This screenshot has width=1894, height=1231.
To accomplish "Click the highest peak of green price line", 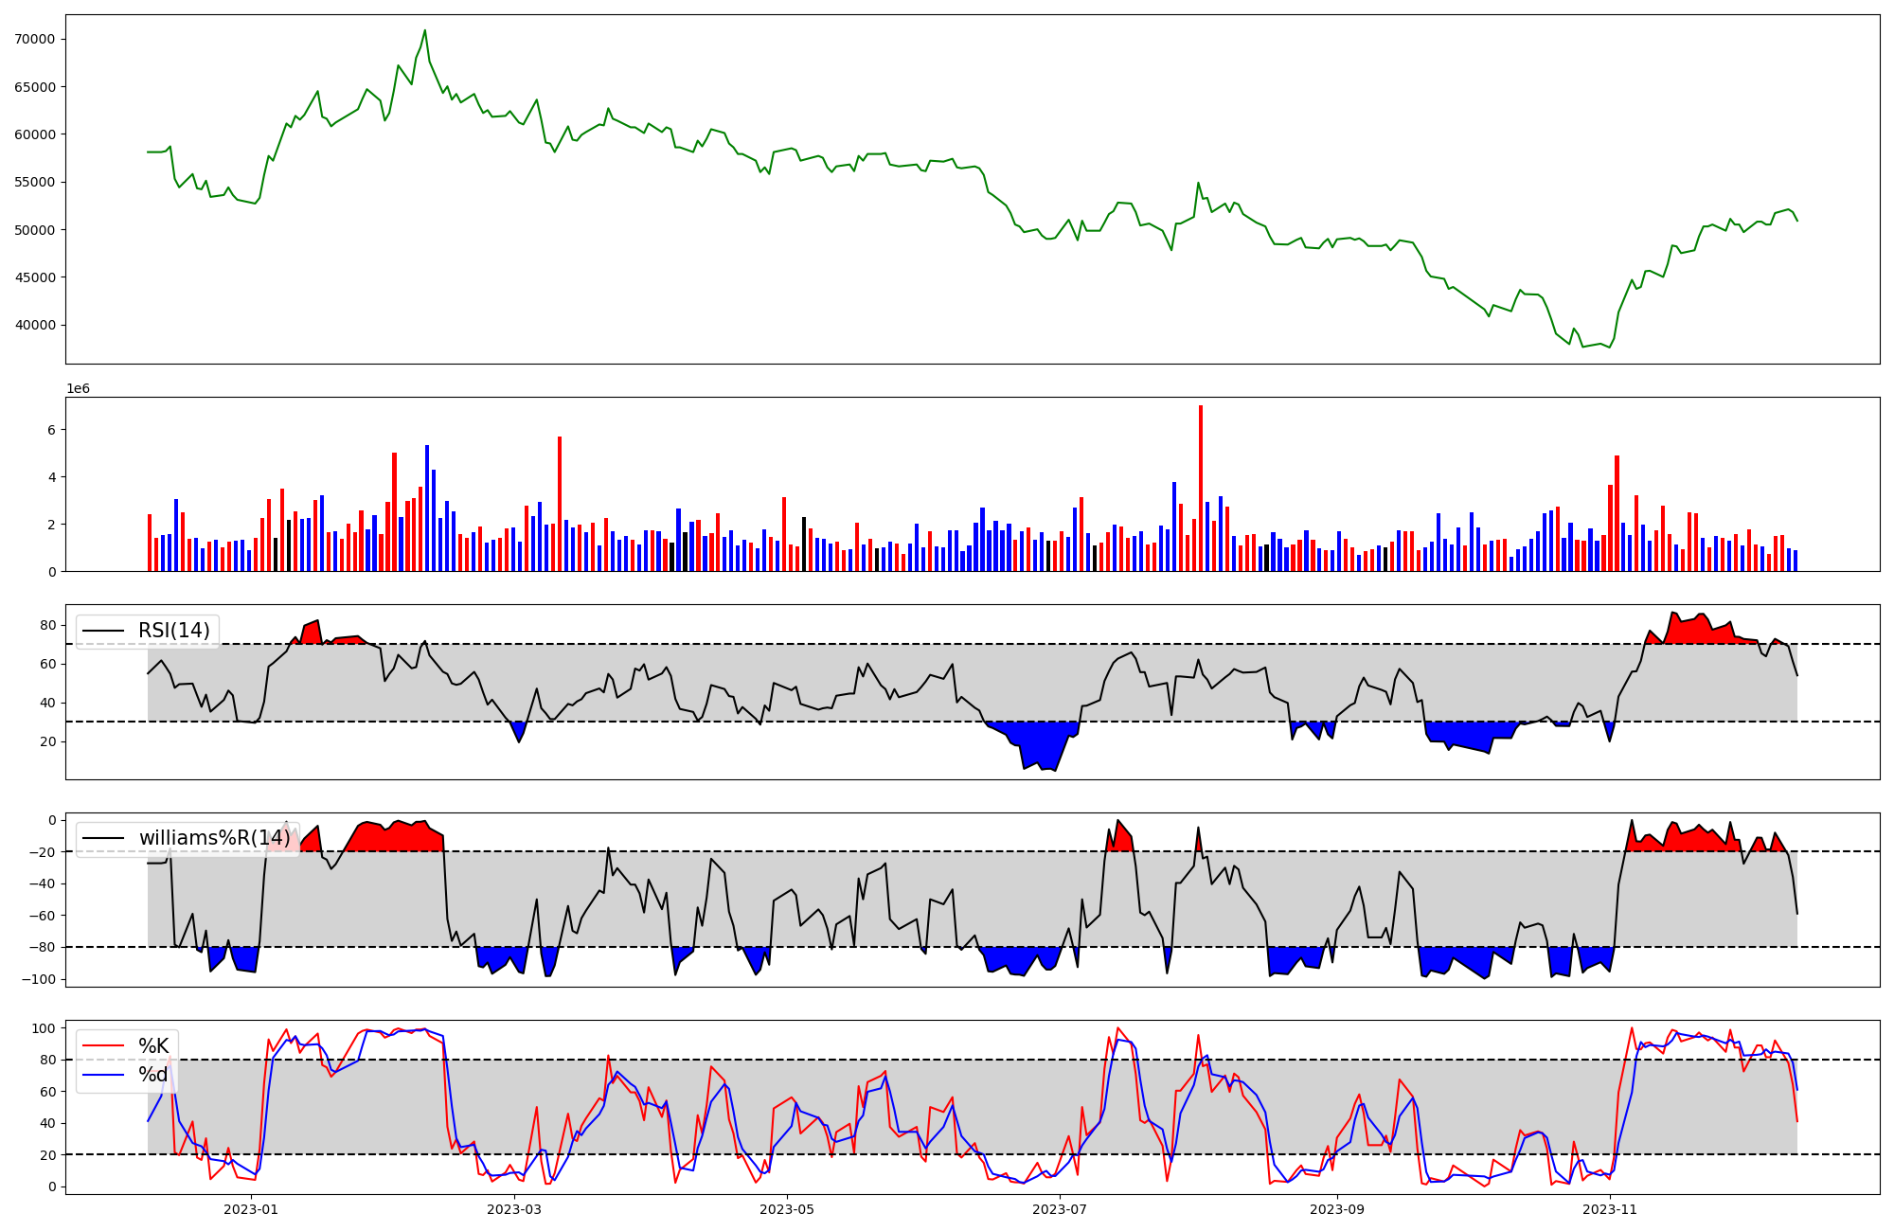I will 424,30.
